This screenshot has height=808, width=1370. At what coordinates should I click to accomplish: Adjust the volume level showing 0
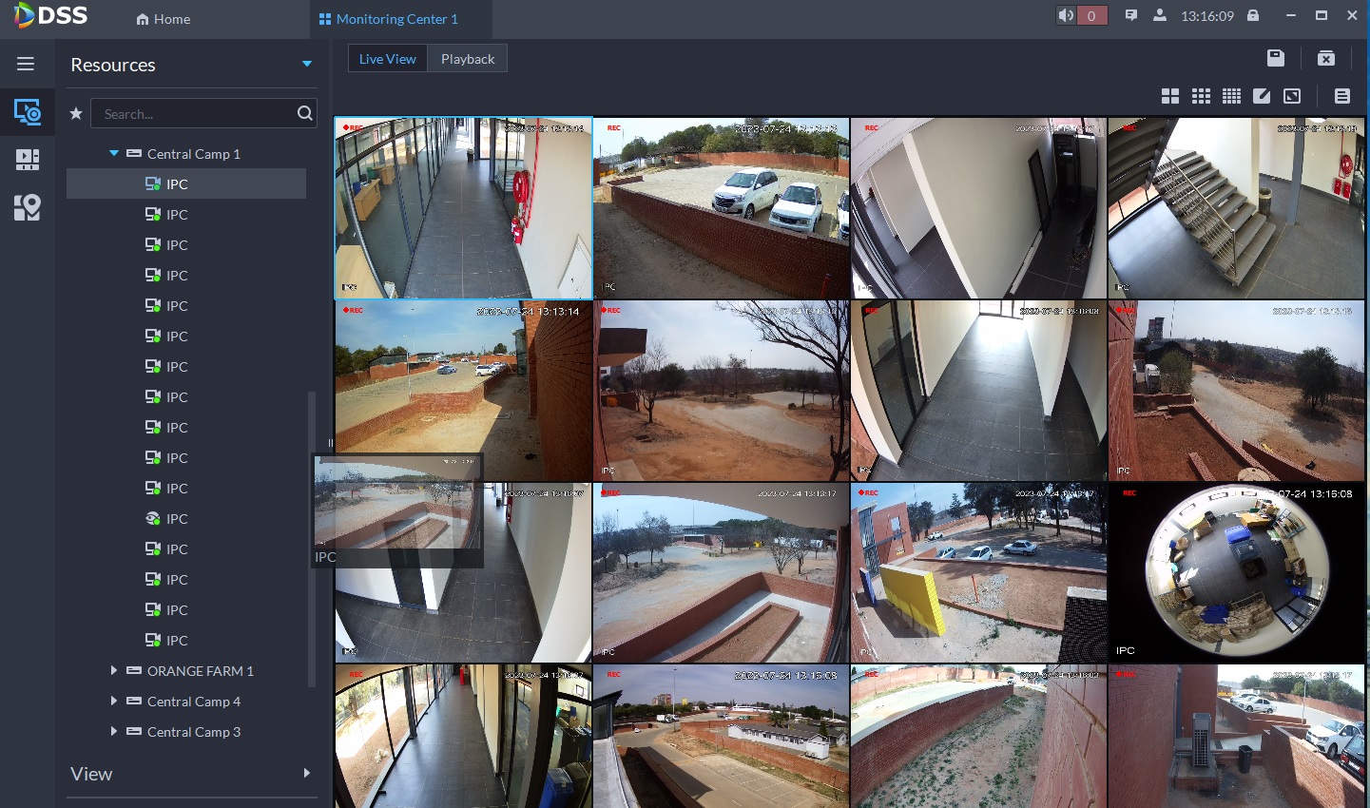coord(1090,15)
